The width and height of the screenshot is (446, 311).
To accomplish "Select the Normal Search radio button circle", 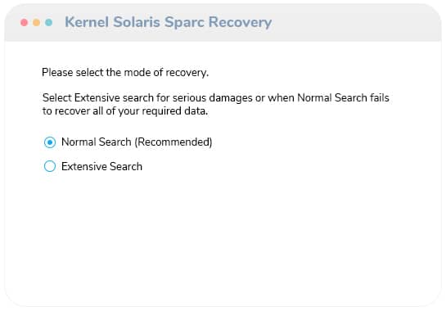I will (50, 142).
